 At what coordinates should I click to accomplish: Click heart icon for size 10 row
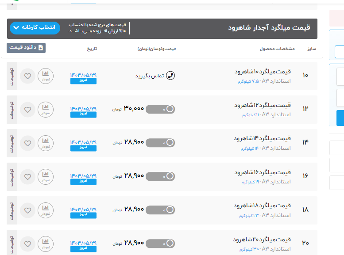coord(27,76)
